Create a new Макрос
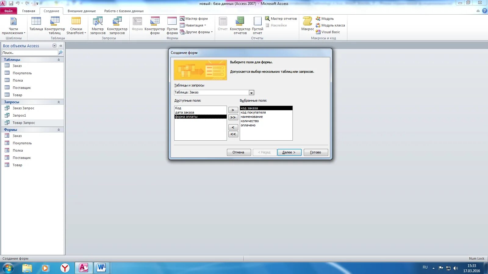 [x=307, y=24]
